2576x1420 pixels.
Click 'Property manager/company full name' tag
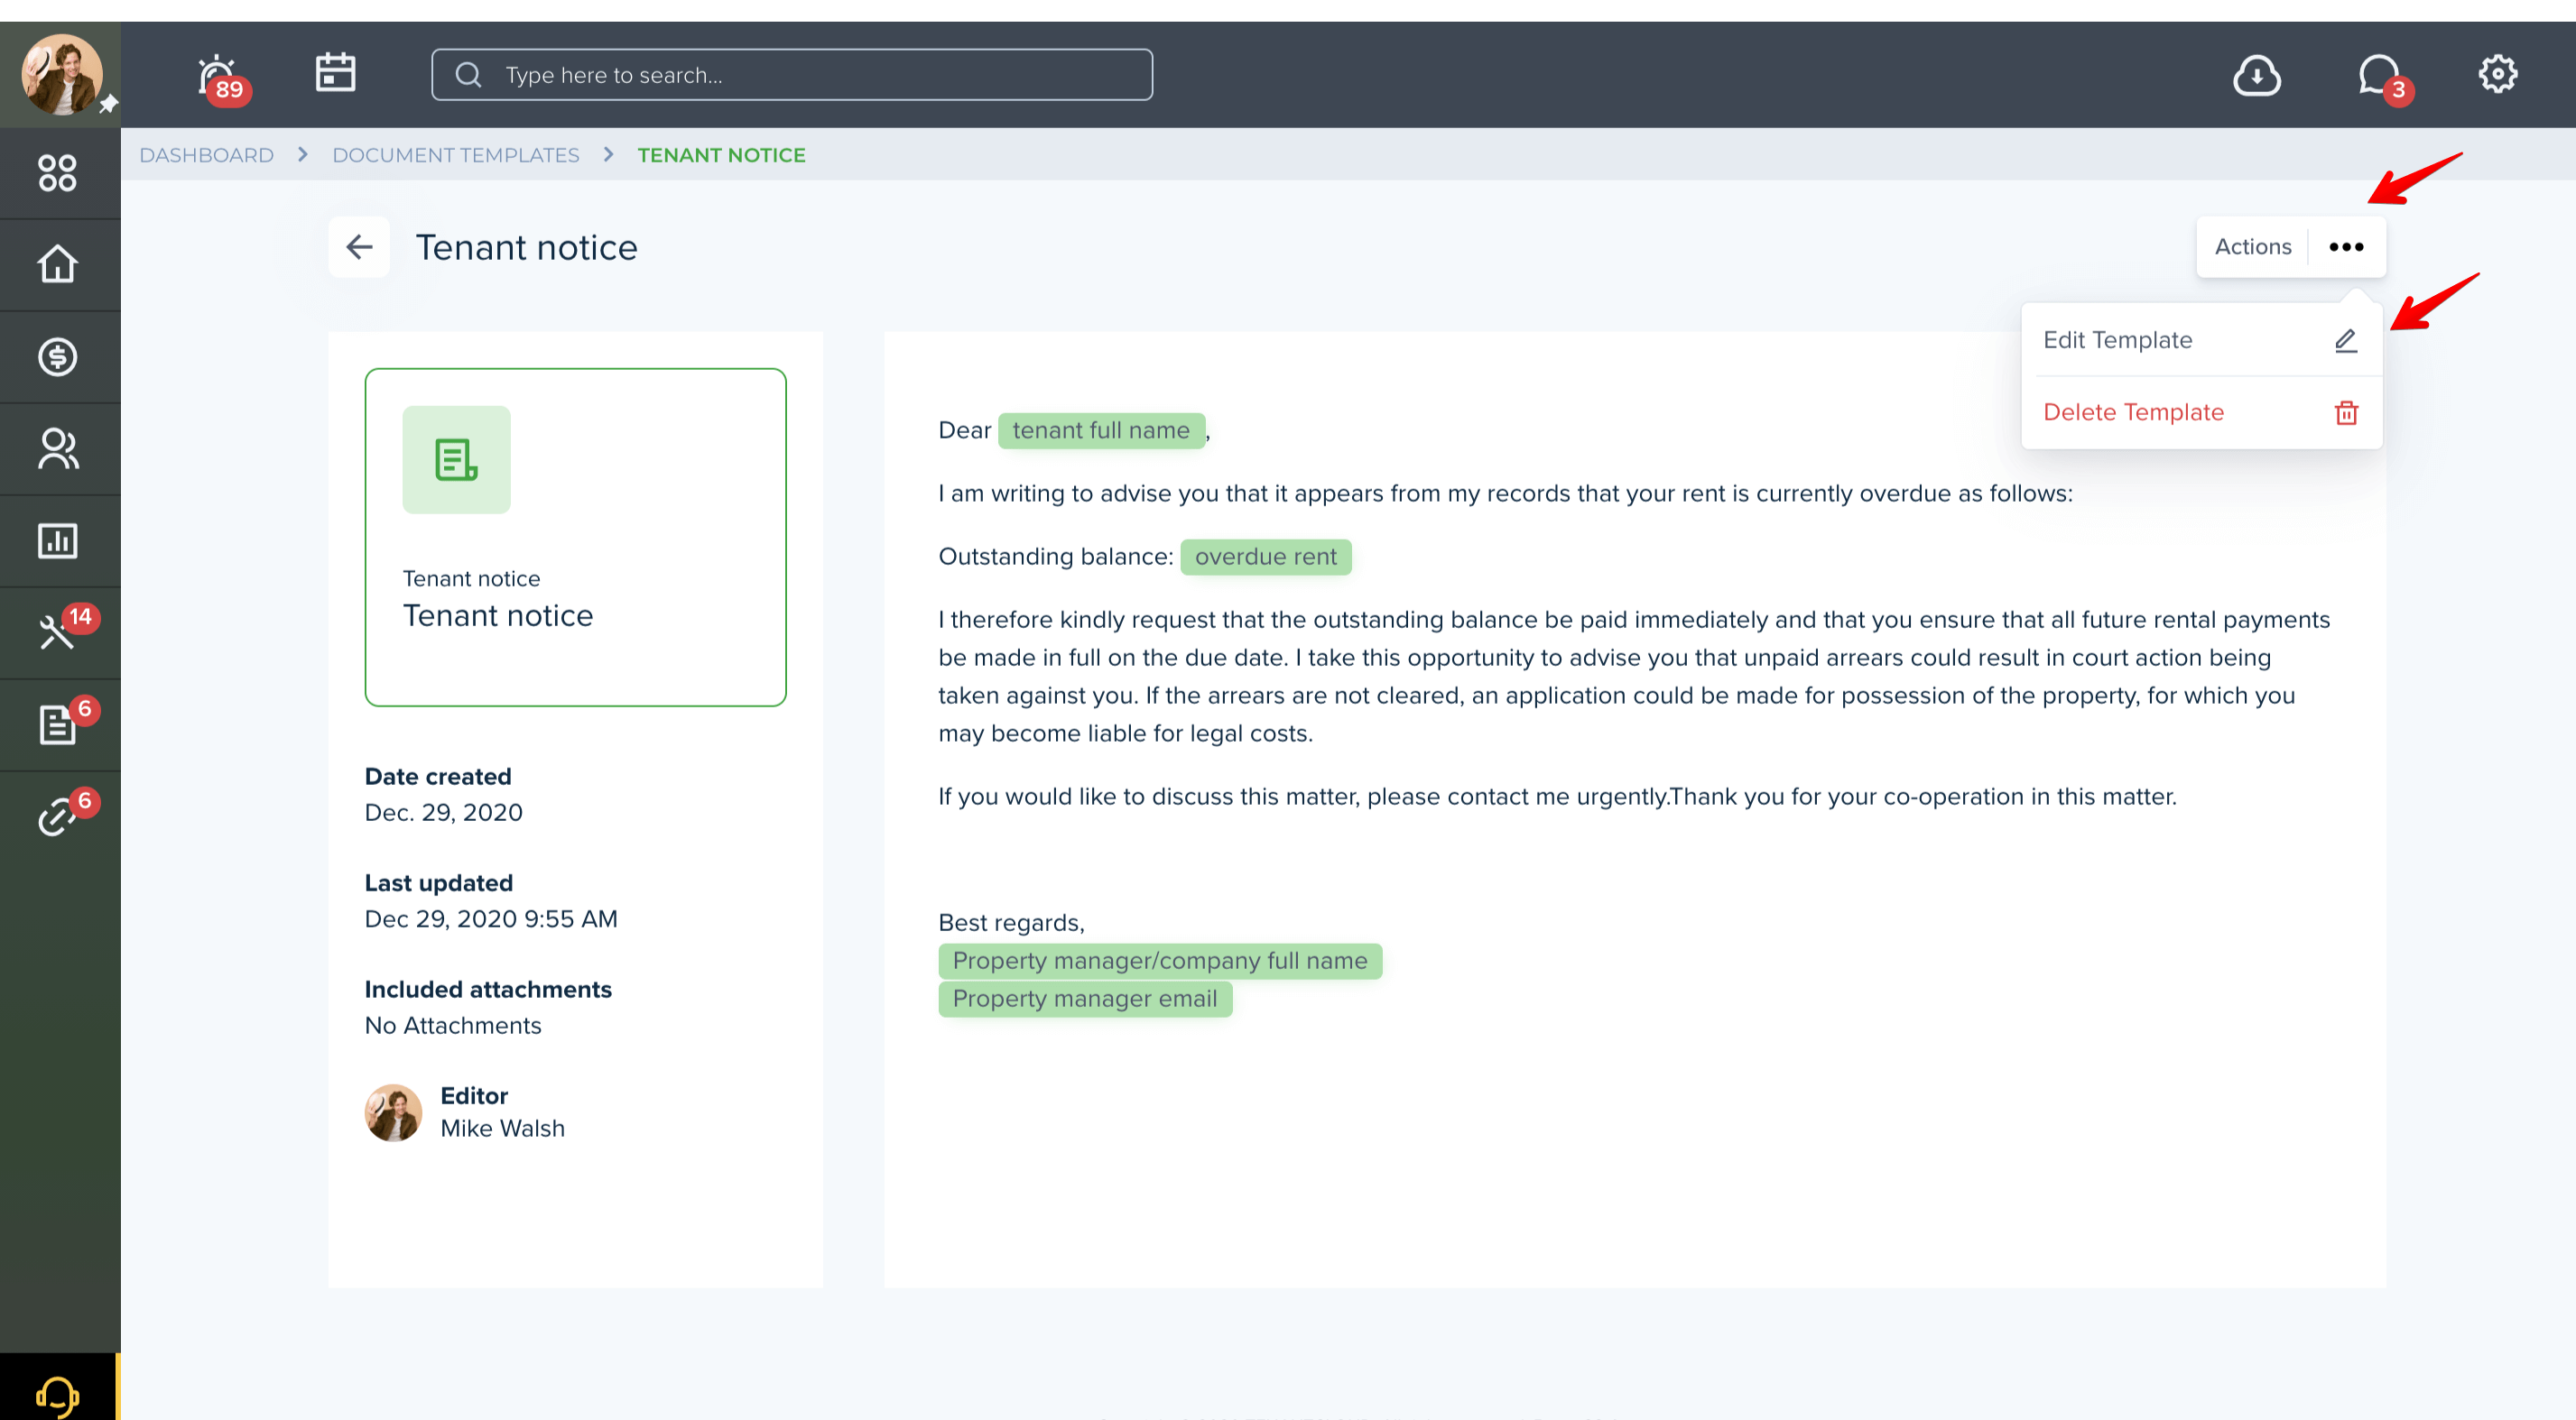tap(1160, 960)
